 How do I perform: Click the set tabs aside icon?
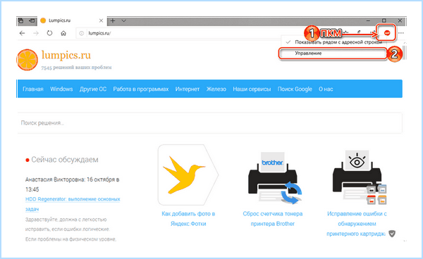32,20
